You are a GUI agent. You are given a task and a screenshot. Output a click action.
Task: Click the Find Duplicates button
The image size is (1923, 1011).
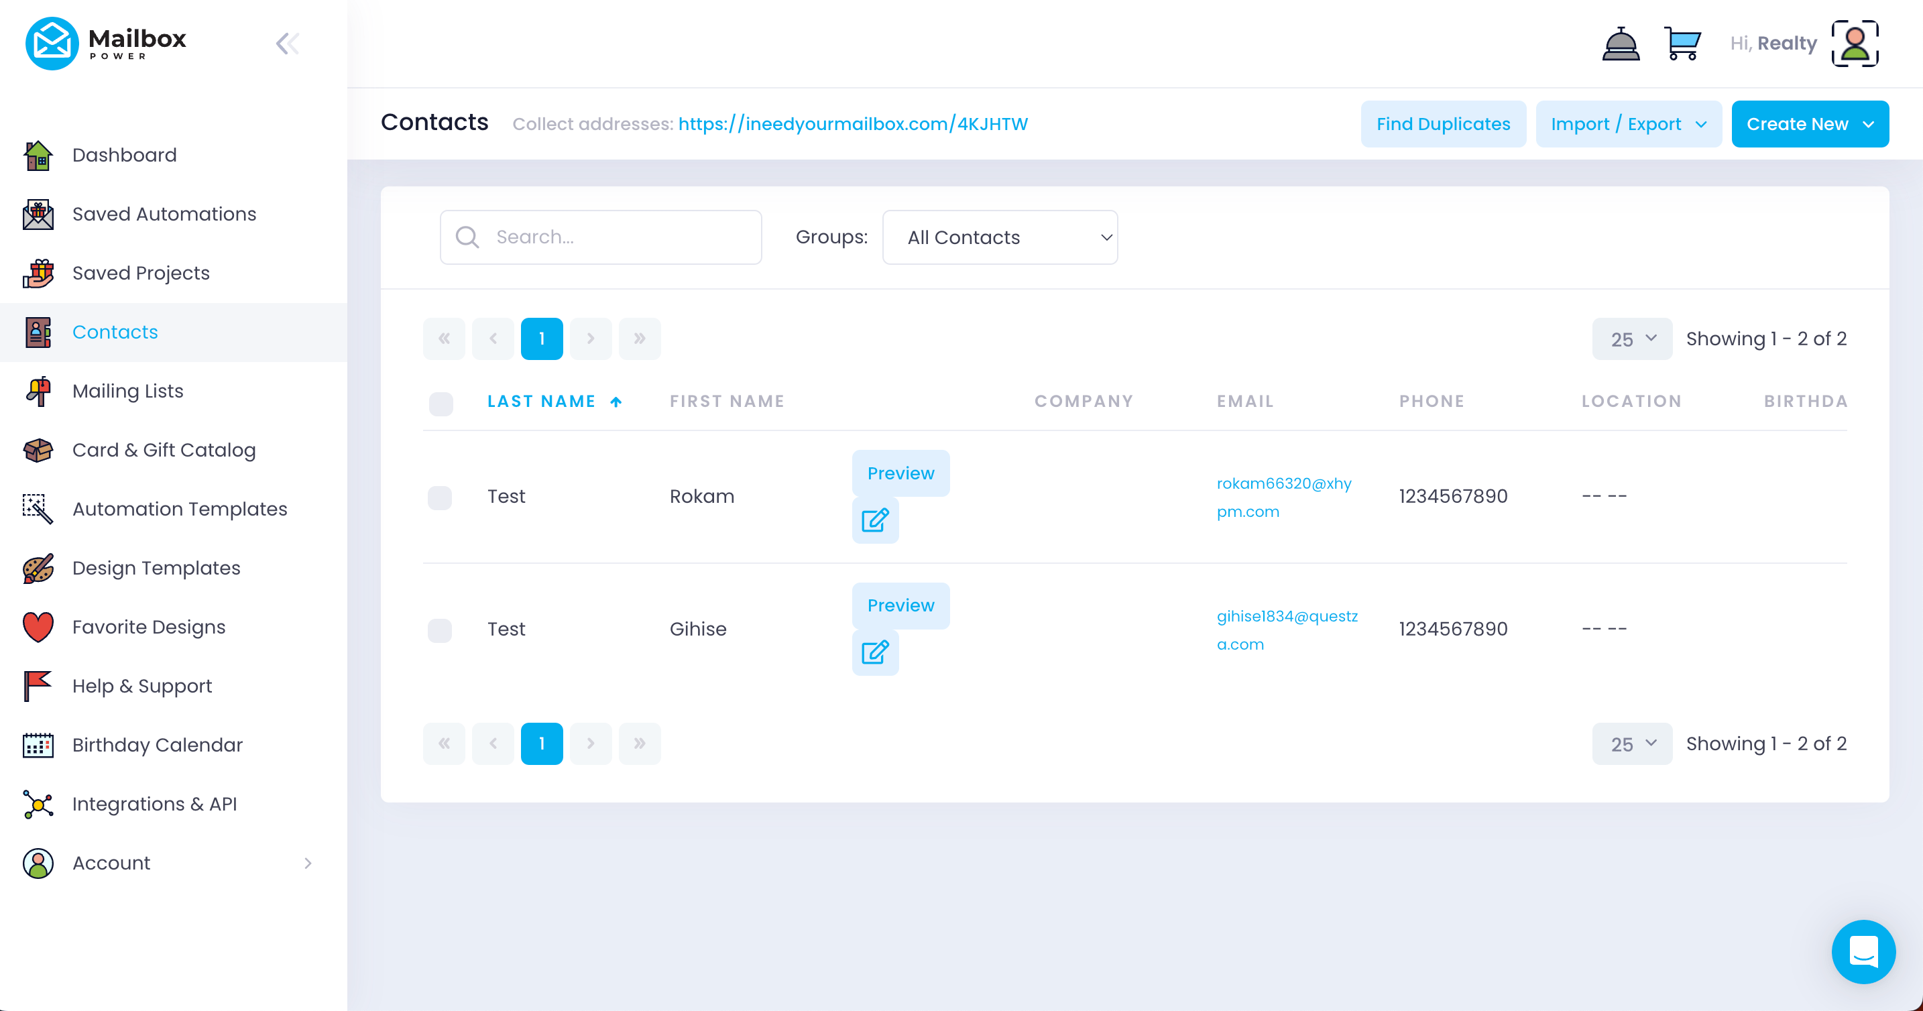tap(1442, 124)
